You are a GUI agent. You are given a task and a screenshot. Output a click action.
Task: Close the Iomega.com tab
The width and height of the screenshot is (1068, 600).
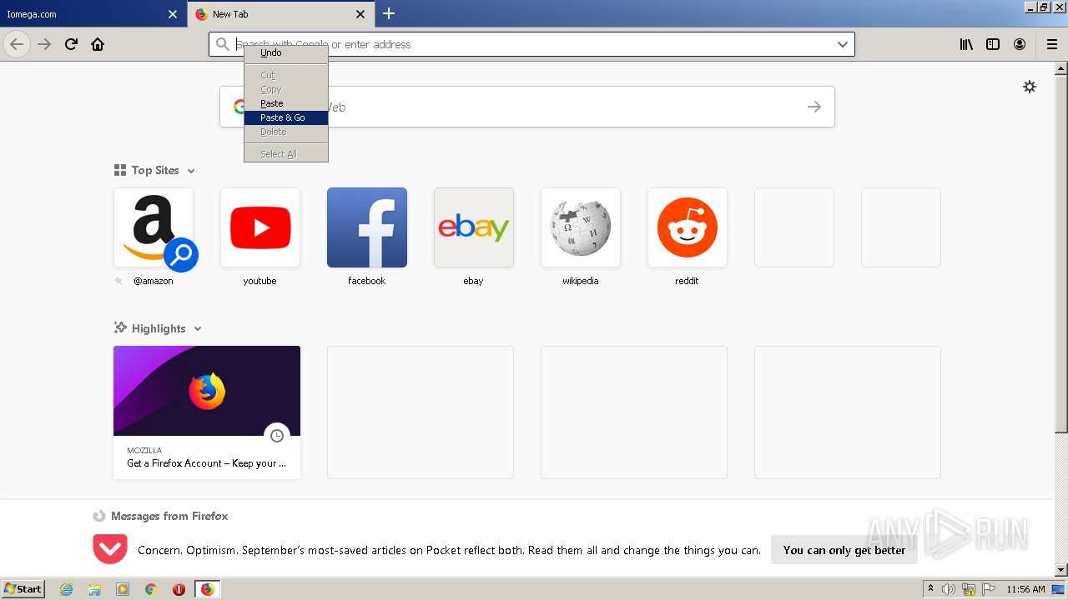click(173, 14)
